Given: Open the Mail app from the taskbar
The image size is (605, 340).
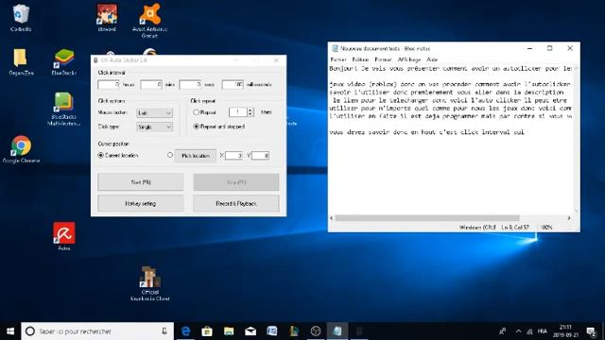Looking at the screenshot, I should (x=251, y=331).
